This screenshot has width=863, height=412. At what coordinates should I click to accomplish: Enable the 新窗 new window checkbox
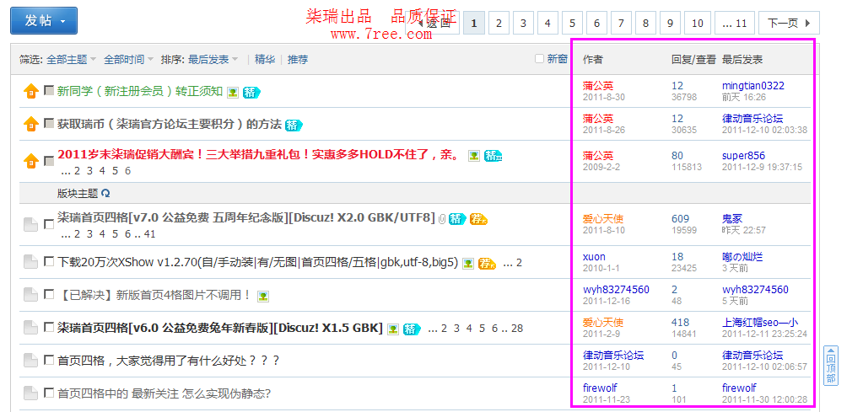pos(539,59)
